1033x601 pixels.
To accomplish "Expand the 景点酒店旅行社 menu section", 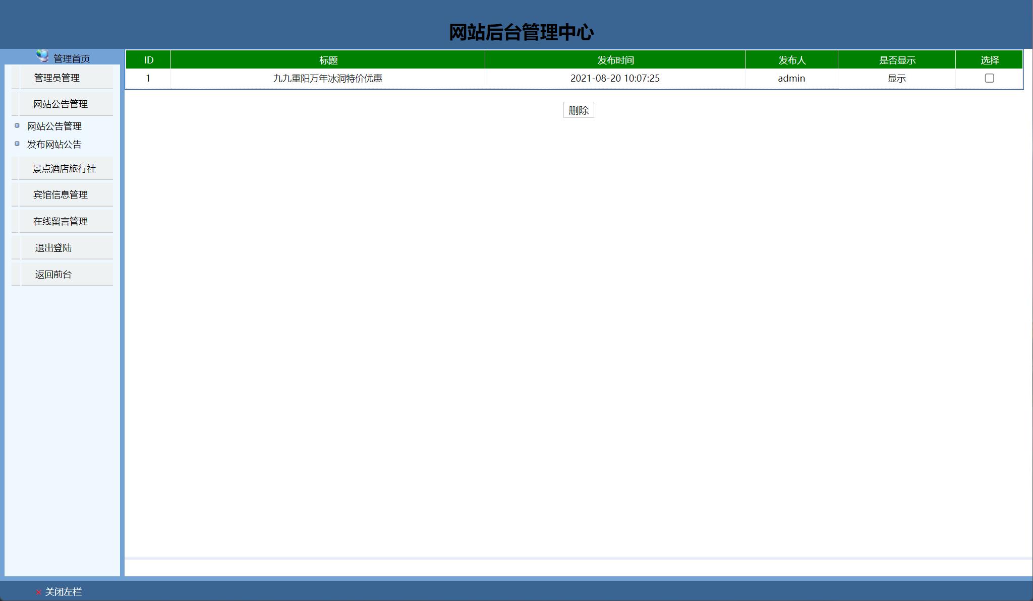I will click(65, 168).
